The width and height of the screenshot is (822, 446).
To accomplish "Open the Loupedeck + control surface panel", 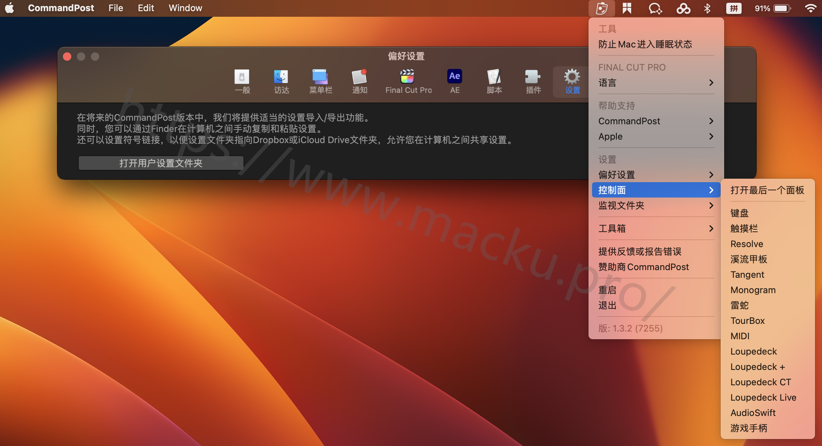I will click(x=768, y=367).
